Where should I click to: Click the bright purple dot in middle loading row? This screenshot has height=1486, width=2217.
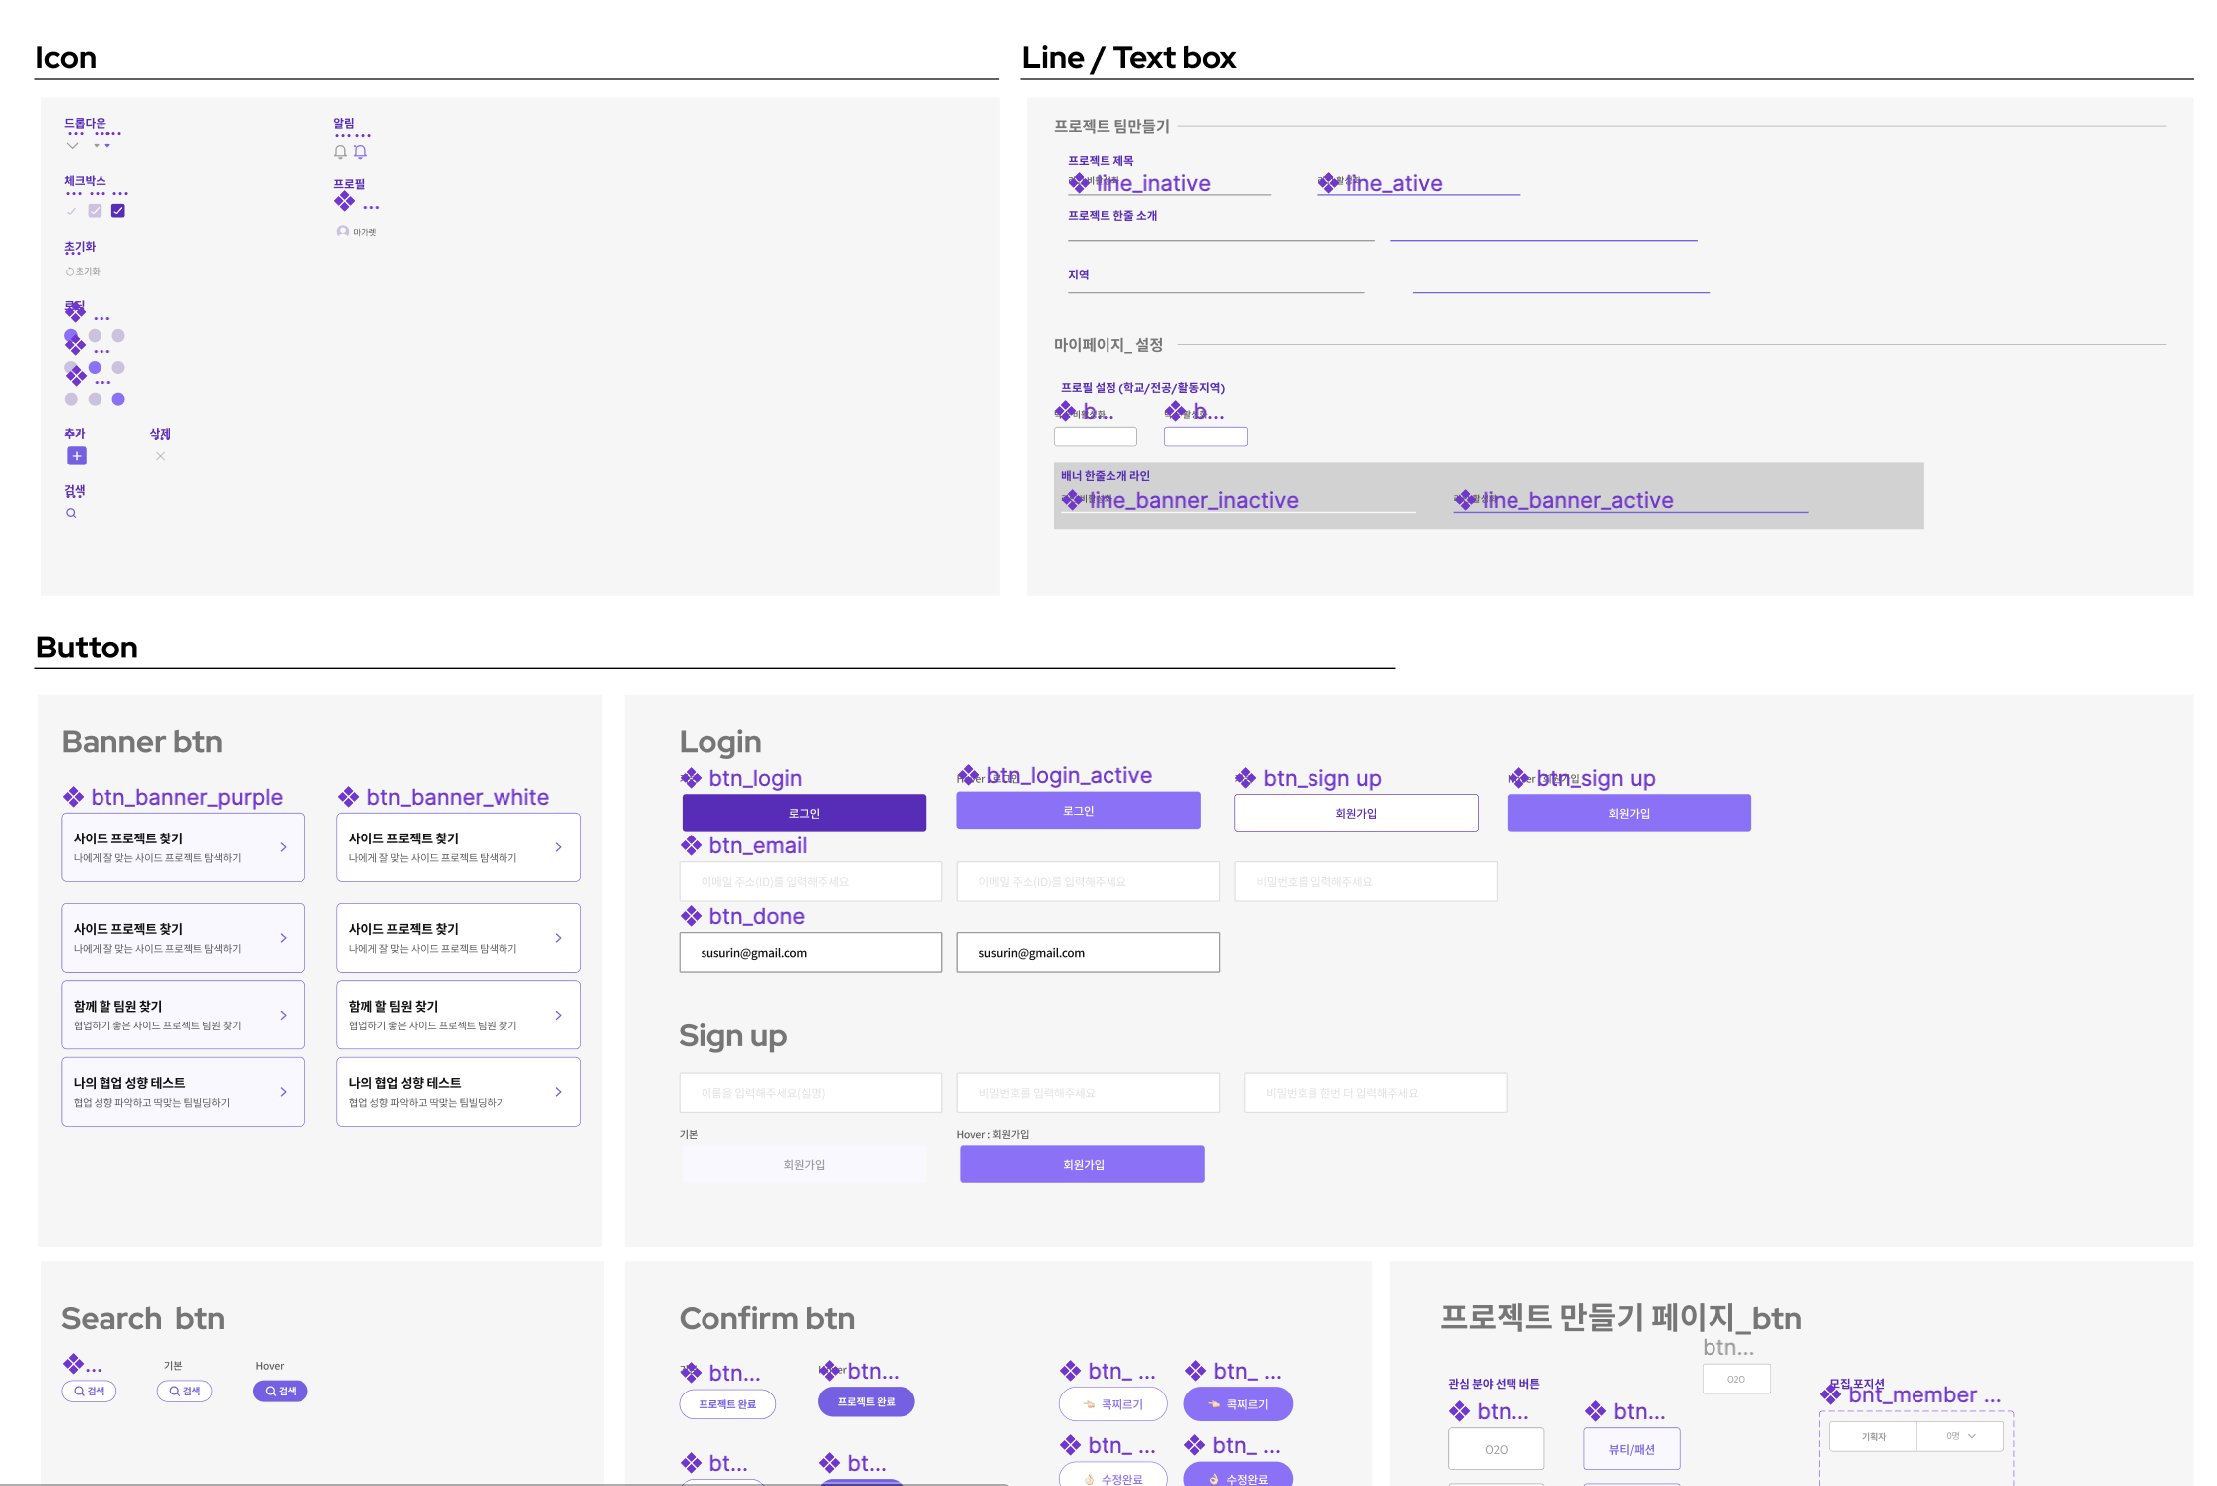pyautogui.click(x=95, y=367)
